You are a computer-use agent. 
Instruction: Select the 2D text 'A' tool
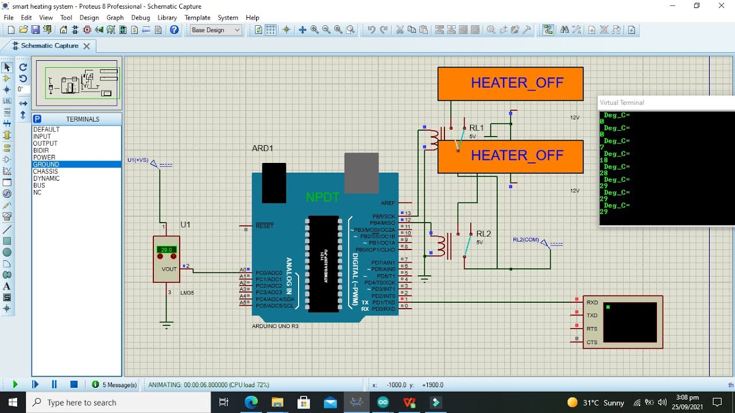tap(7, 286)
